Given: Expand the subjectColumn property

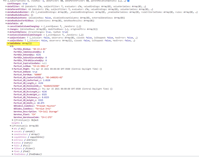Looking at the screenshot, I should pyautogui.click(x=8, y=38).
